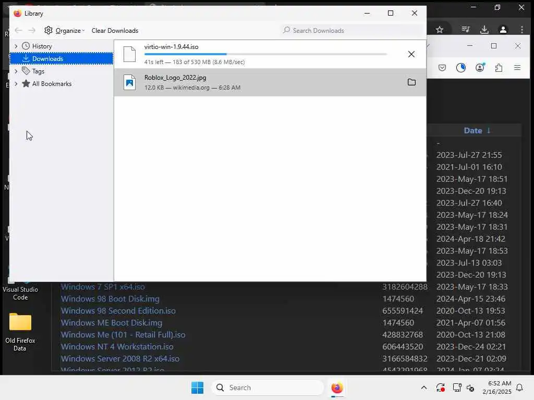Click the taskbar Search box
The width and height of the screenshot is (534, 400).
[268, 387]
